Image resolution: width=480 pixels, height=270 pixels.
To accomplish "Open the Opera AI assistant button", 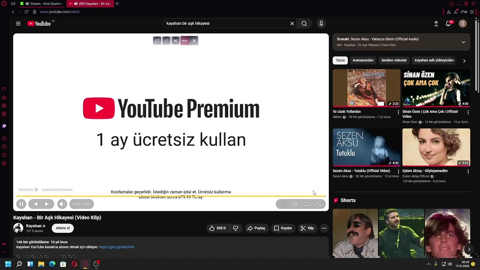I will pyautogui.click(x=464, y=12).
